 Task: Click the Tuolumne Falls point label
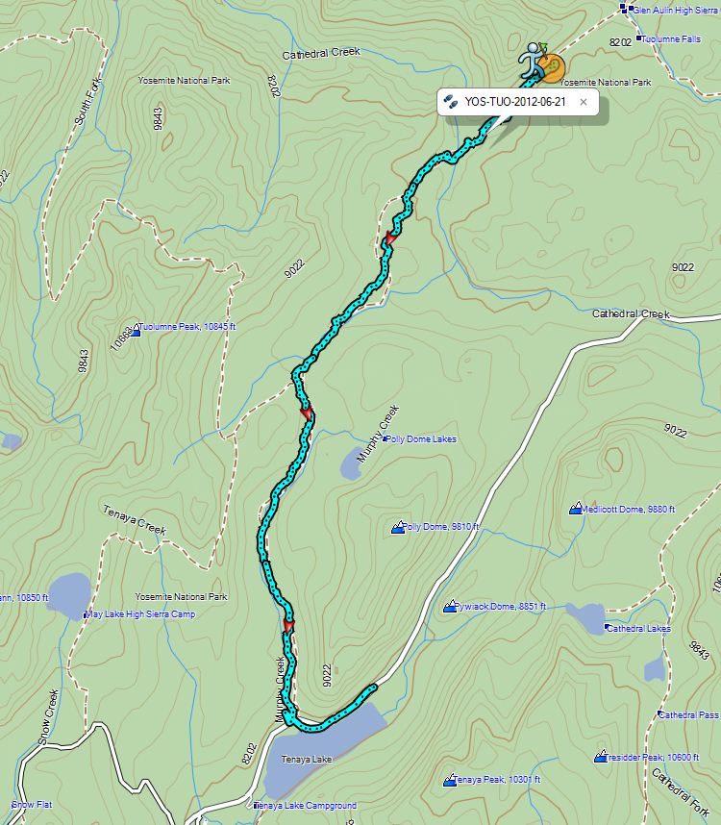point(671,38)
